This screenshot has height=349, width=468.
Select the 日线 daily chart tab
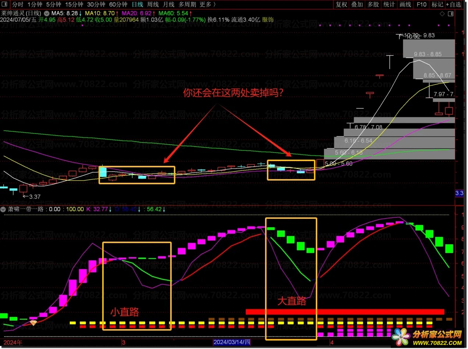click(137, 4)
